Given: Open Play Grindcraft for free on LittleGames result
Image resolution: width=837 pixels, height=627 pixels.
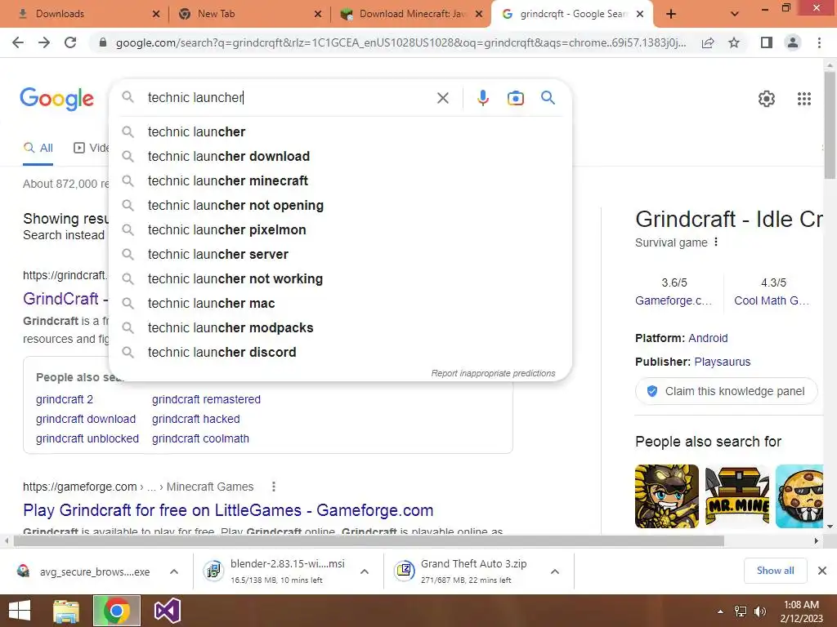Looking at the screenshot, I should click(x=228, y=510).
